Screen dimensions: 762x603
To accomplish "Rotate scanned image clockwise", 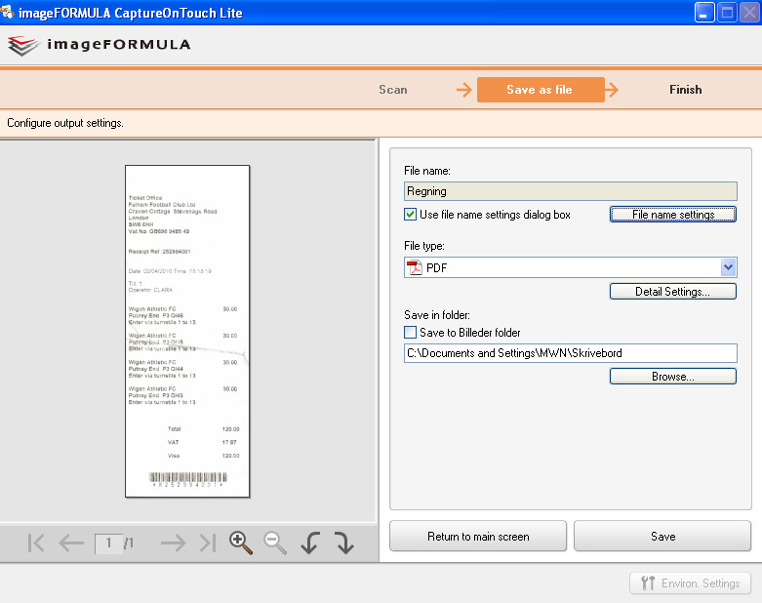I will [344, 543].
